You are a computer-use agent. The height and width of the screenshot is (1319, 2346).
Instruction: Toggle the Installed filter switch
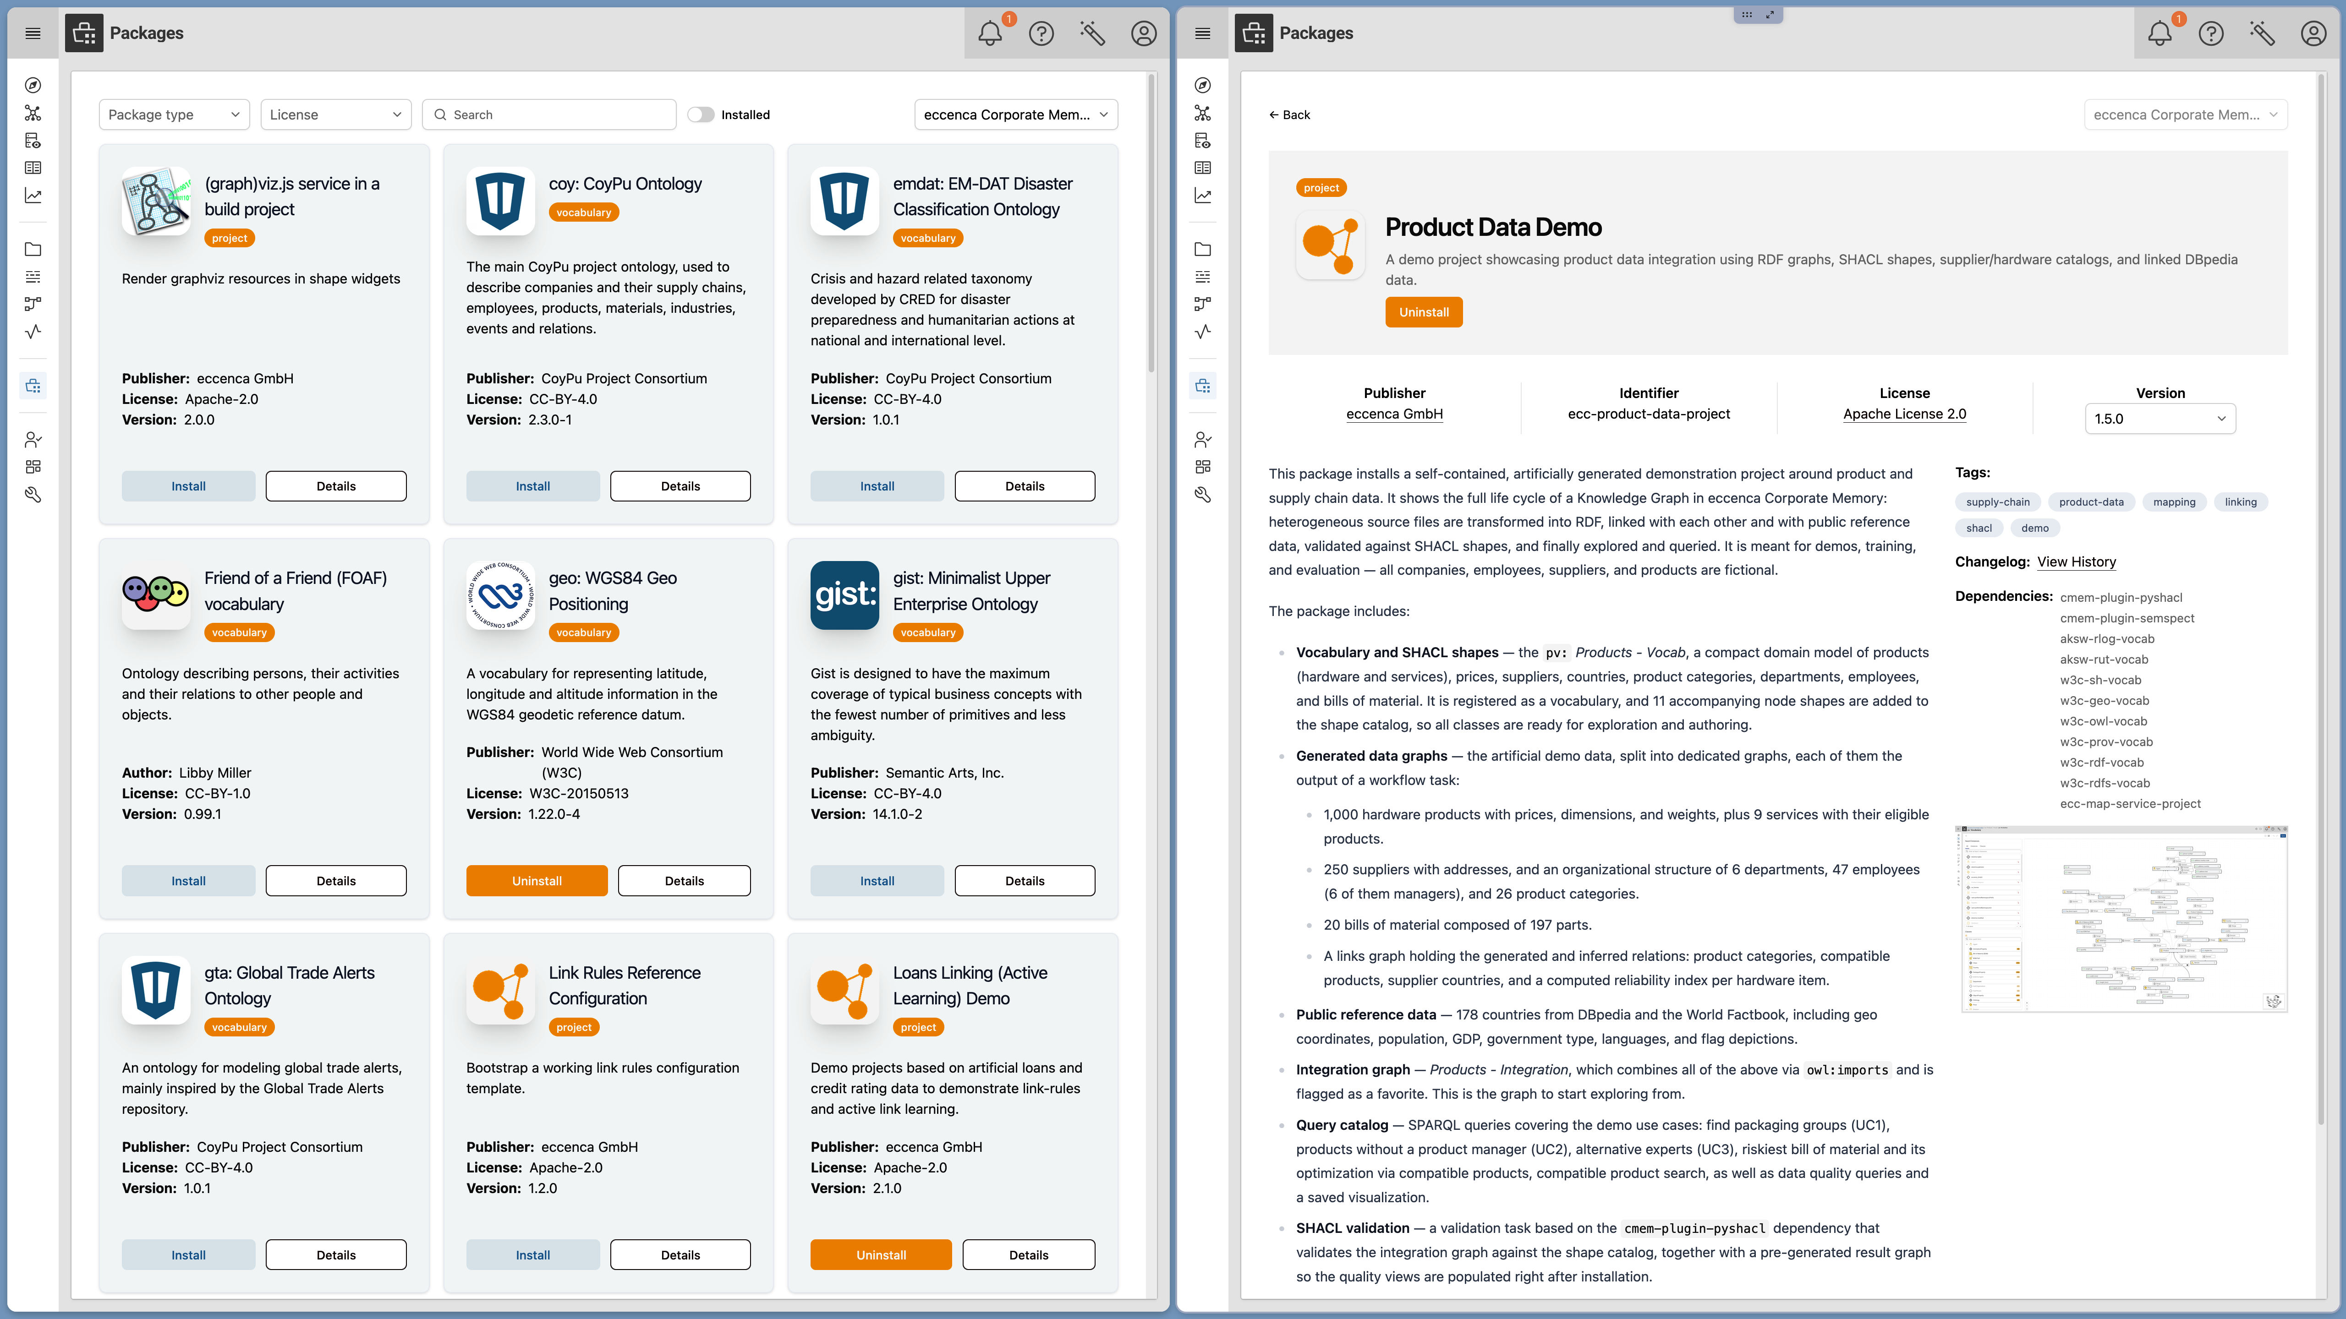click(700, 114)
